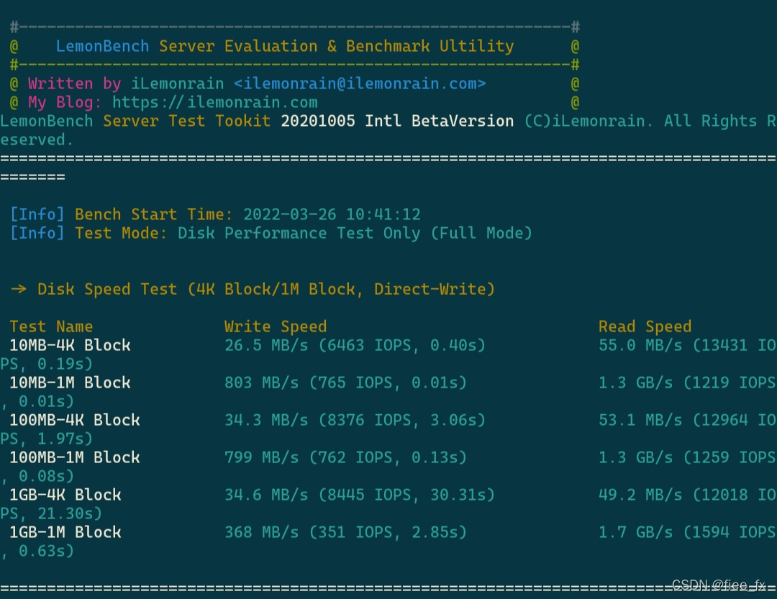Click write speed 803 MB/s (765 IOPS, 0.01s)
Screen dimensions: 777x599
click(345, 383)
